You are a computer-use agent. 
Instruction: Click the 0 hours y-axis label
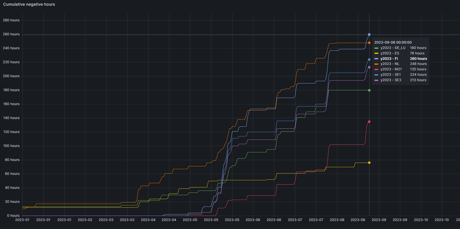tap(13, 216)
